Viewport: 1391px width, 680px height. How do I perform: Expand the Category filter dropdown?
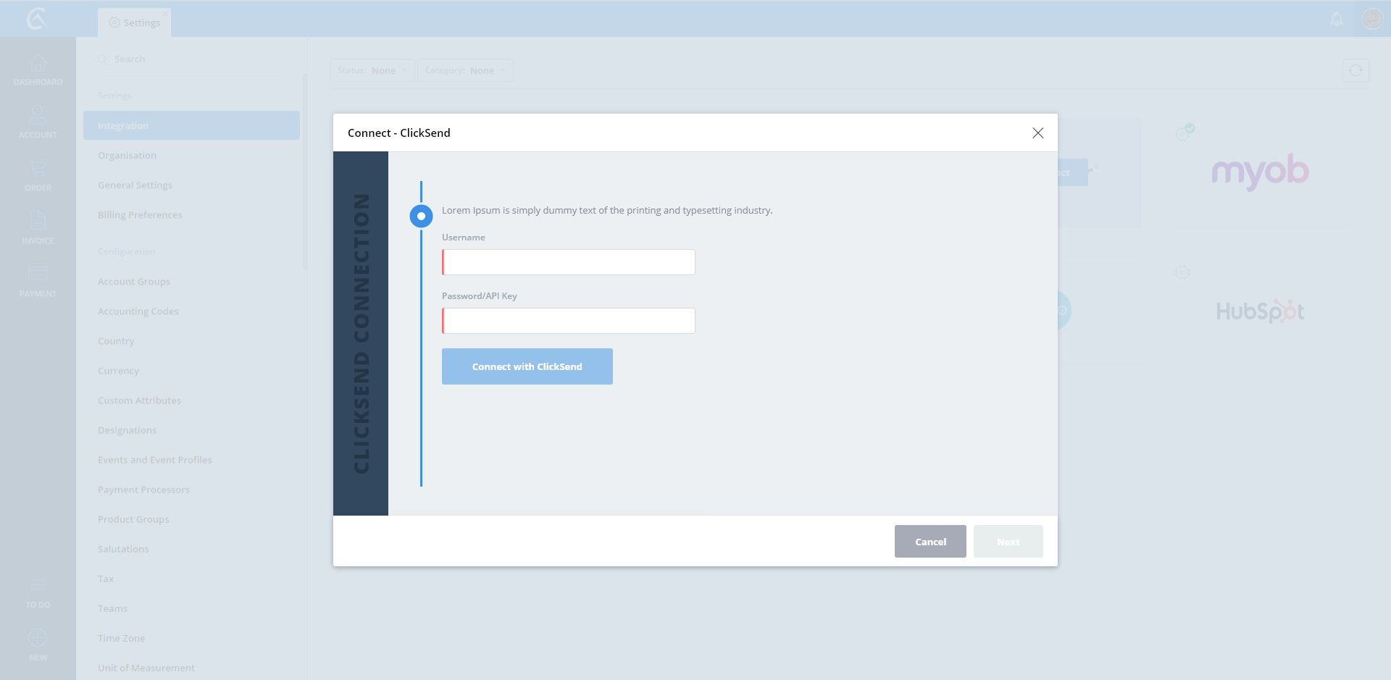(465, 70)
